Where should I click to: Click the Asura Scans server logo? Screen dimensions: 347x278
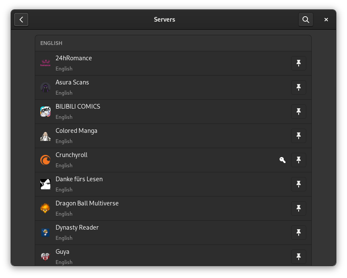tap(45, 87)
